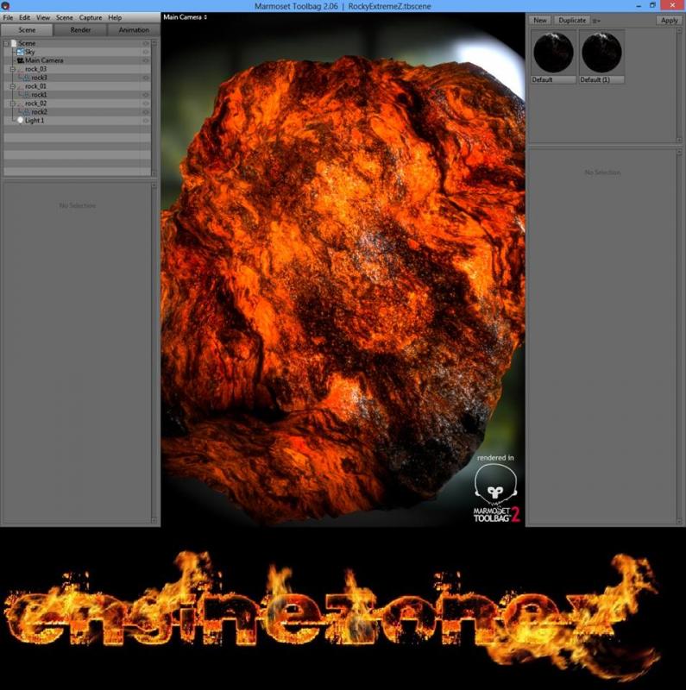The width and height of the screenshot is (686, 690).
Task: Minimize the Marmoset Toolbag window
Action: 639,6
